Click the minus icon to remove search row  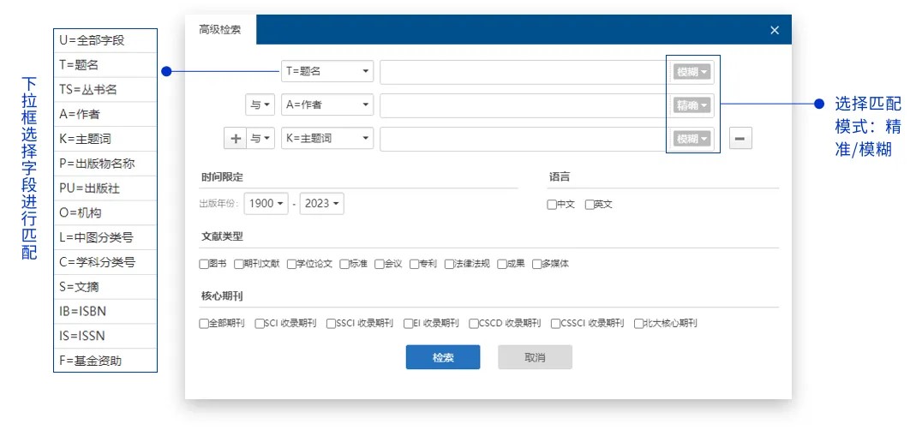point(740,138)
